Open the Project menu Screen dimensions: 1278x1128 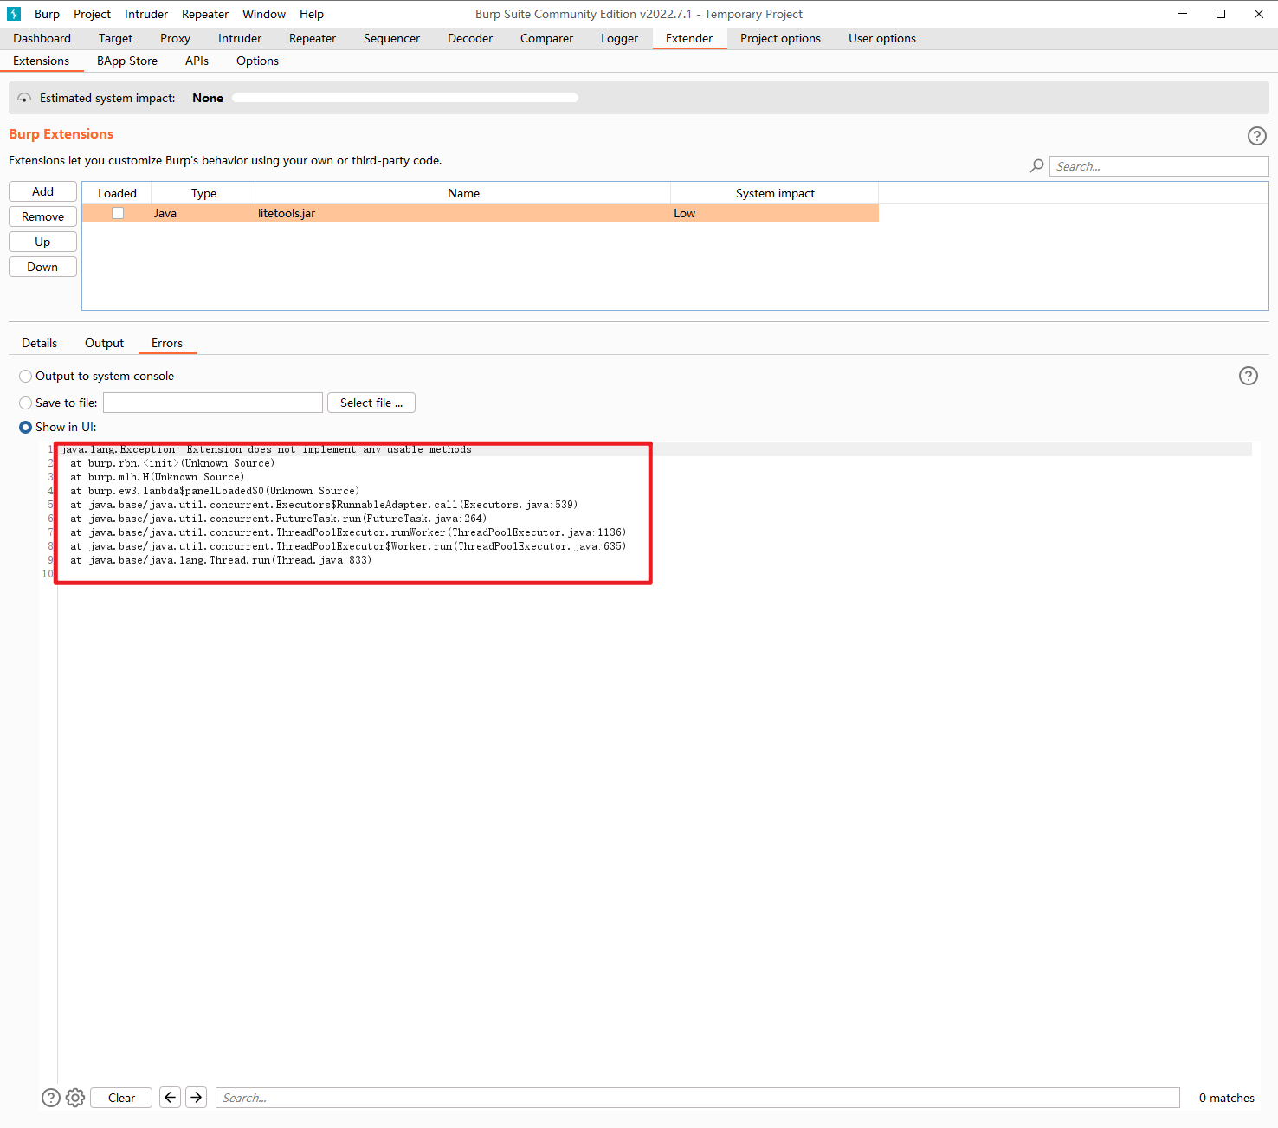tap(92, 14)
